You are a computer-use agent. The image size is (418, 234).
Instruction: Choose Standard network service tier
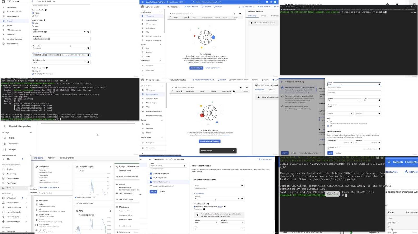point(195,209)
